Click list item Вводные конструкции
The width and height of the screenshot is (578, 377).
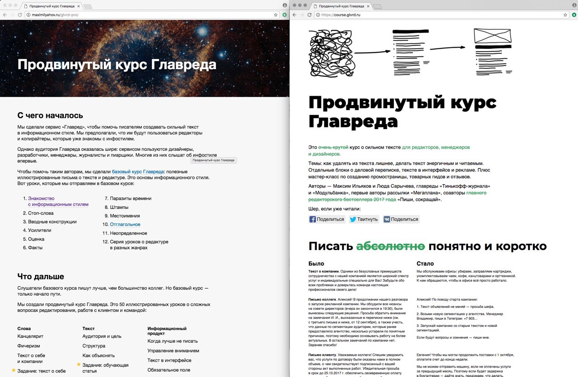coord(52,222)
